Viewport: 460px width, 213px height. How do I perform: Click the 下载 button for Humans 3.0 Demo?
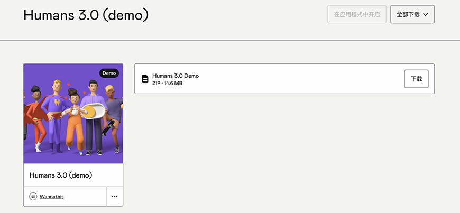click(x=416, y=79)
